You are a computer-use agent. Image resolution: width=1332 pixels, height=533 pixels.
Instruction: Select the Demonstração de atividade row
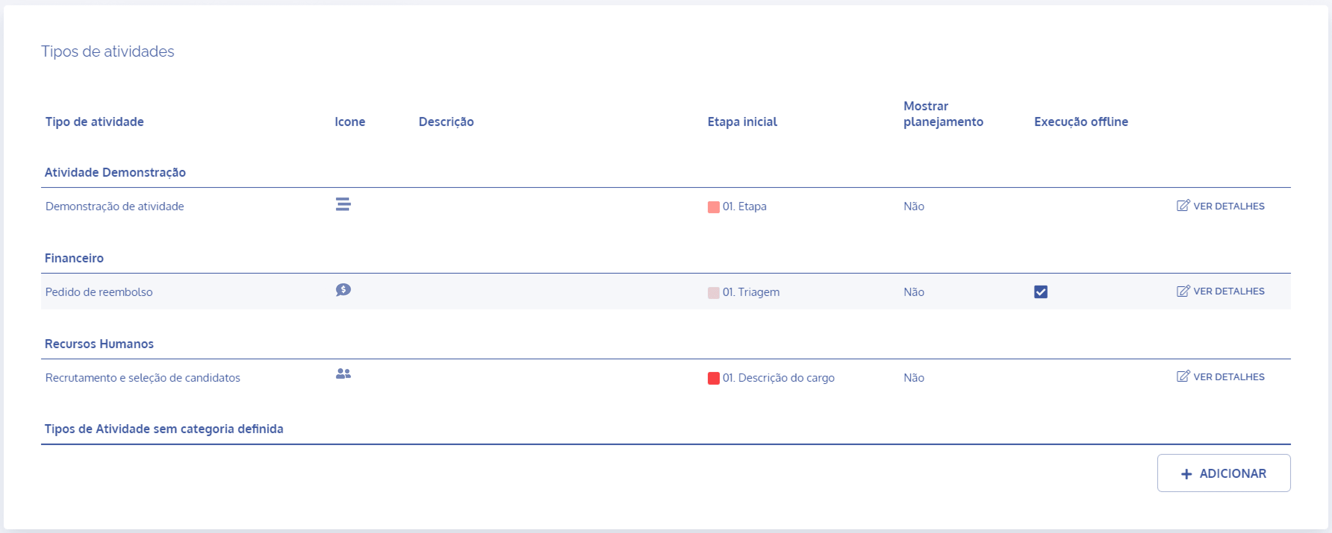115,206
